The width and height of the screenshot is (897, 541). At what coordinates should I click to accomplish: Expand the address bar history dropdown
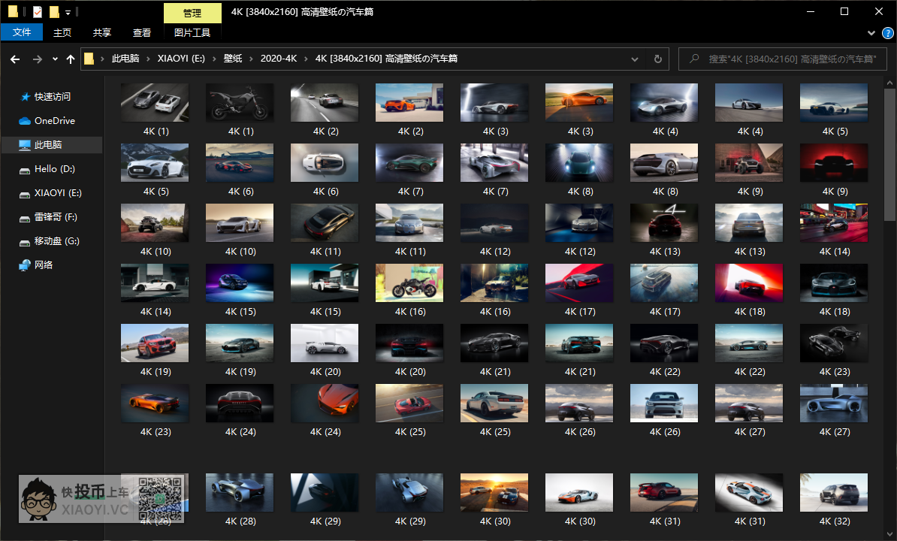pyautogui.click(x=635, y=59)
